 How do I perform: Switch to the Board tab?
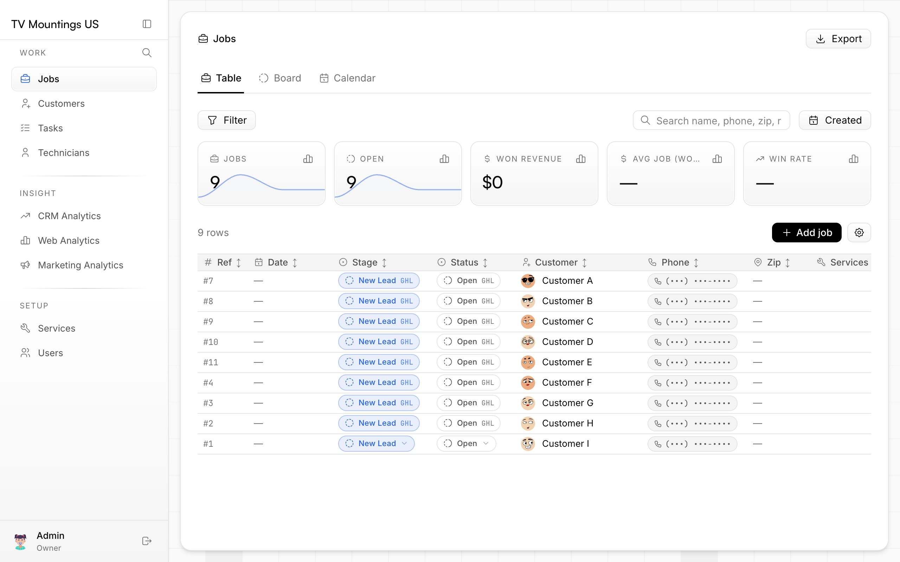click(x=280, y=78)
